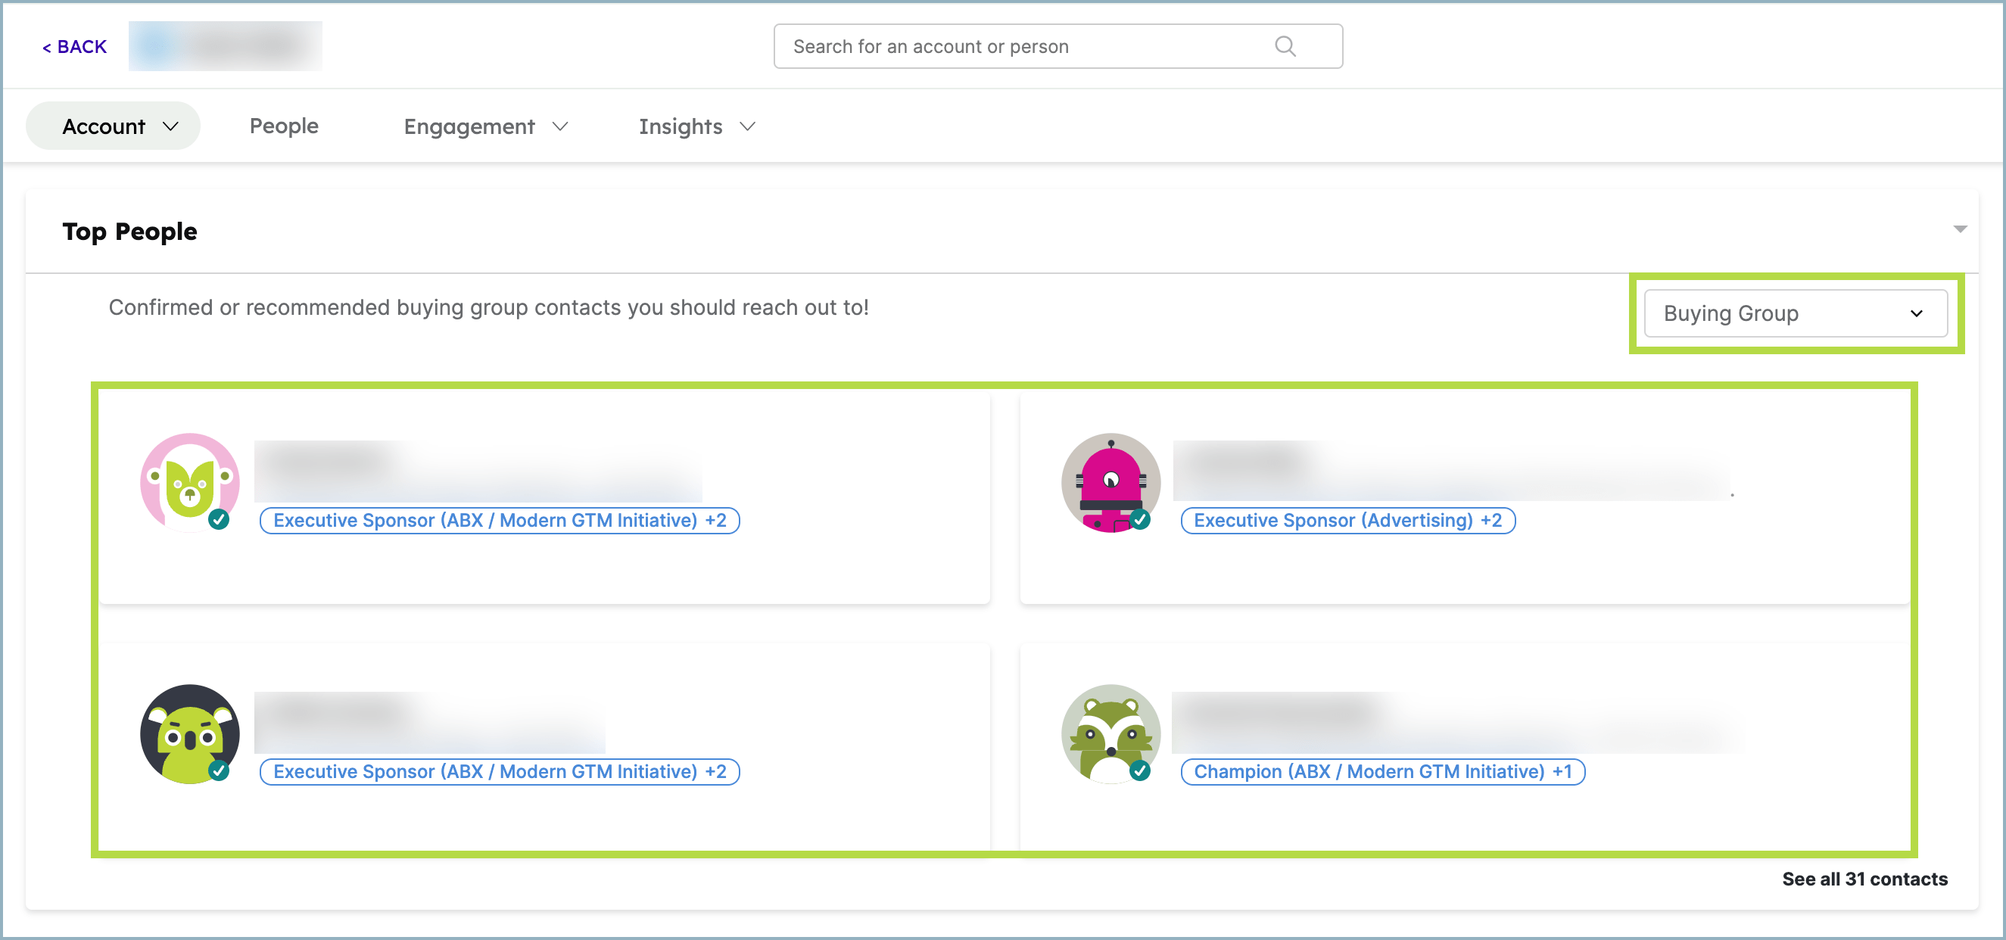Open See all 31 contacts
Viewport: 2006px width, 940px height.
coord(1864,879)
